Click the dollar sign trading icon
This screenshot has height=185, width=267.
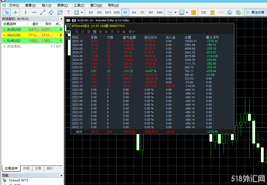(x=194, y=12)
